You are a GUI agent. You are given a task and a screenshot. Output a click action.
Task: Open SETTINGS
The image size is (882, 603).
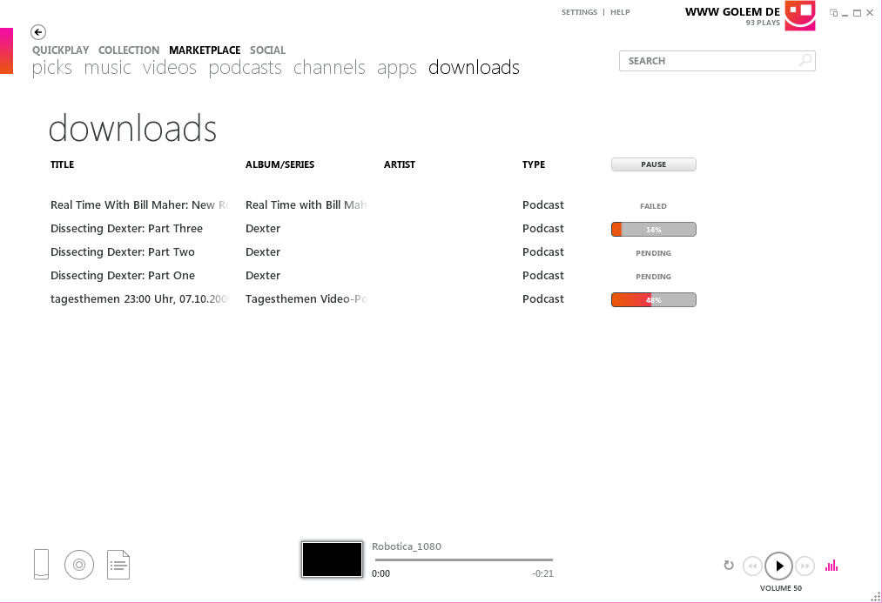coord(579,11)
